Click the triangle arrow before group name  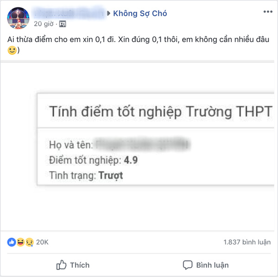pos(109,13)
